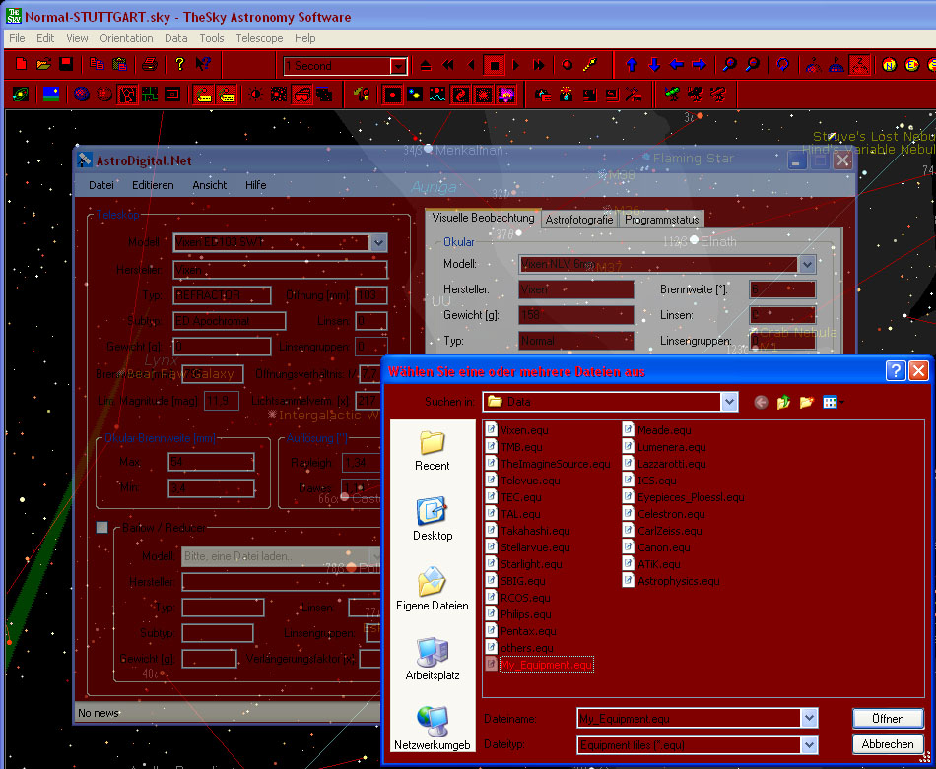Click the Solar System orbit icon in second toolbar
The height and width of the screenshot is (769, 936).
pos(21,95)
